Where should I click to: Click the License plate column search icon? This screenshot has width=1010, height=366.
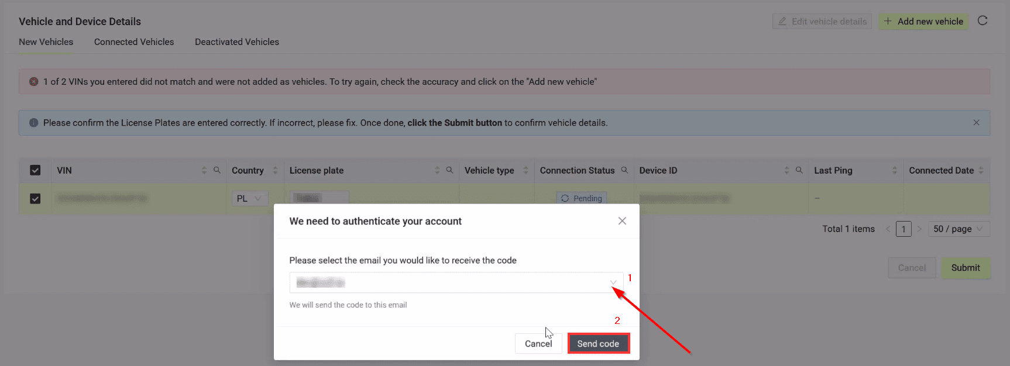[x=449, y=170]
